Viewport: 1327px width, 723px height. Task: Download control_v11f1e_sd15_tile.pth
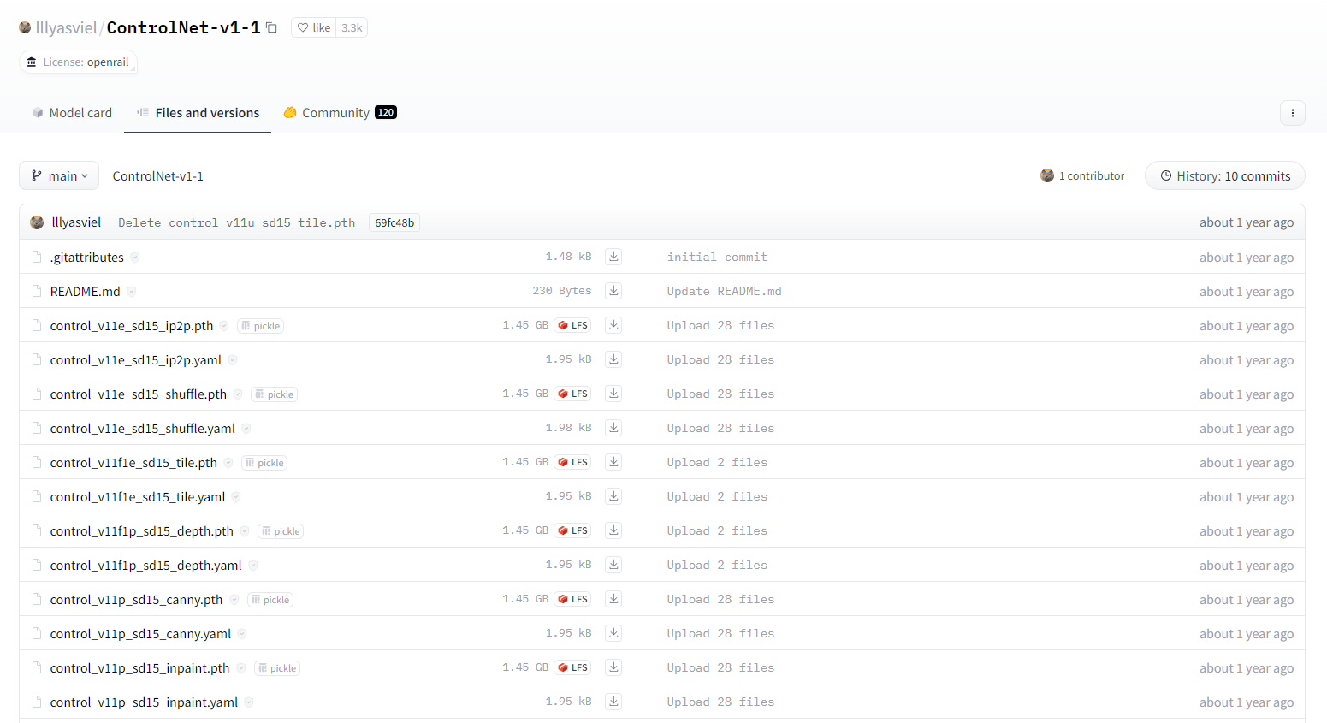pos(613,461)
